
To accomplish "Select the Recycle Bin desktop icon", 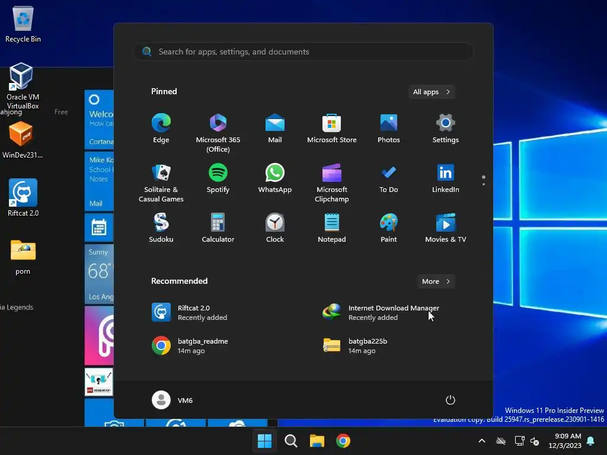I will pos(23,24).
